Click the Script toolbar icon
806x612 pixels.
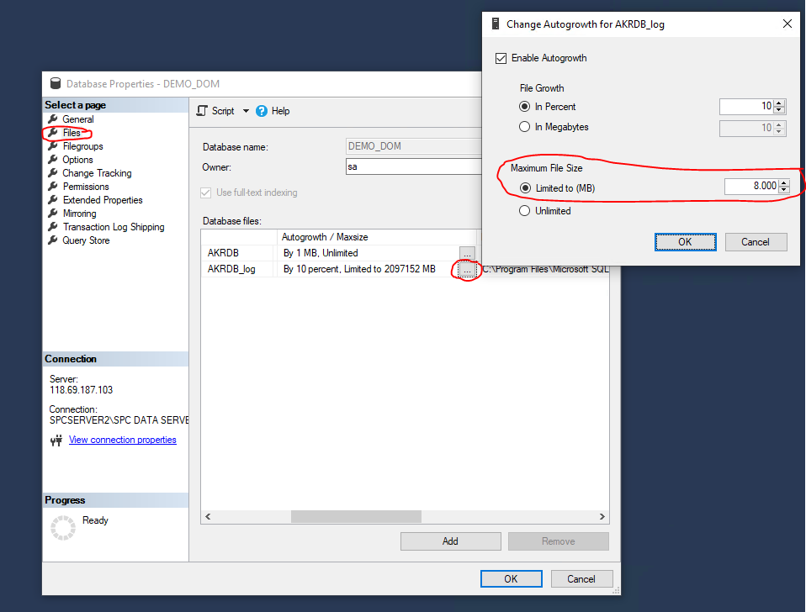202,111
